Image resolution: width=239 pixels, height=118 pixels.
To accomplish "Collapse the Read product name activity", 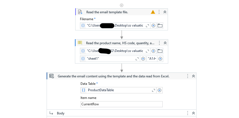I will pyautogui.click(x=165, y=43).
